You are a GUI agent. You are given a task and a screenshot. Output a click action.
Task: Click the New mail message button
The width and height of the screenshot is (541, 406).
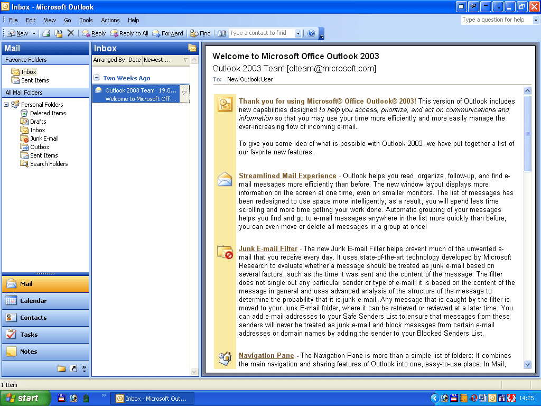(17, 33)
